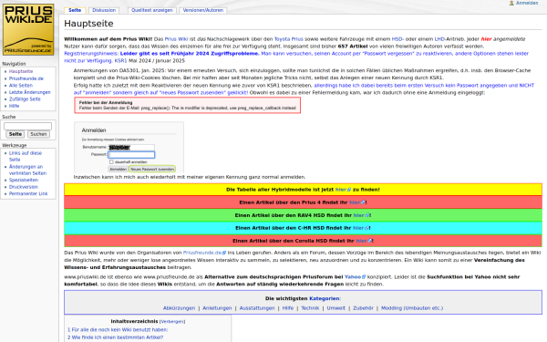Open Technik category
547x342 pixels.
pyautogui.click(x=310, y=308)
